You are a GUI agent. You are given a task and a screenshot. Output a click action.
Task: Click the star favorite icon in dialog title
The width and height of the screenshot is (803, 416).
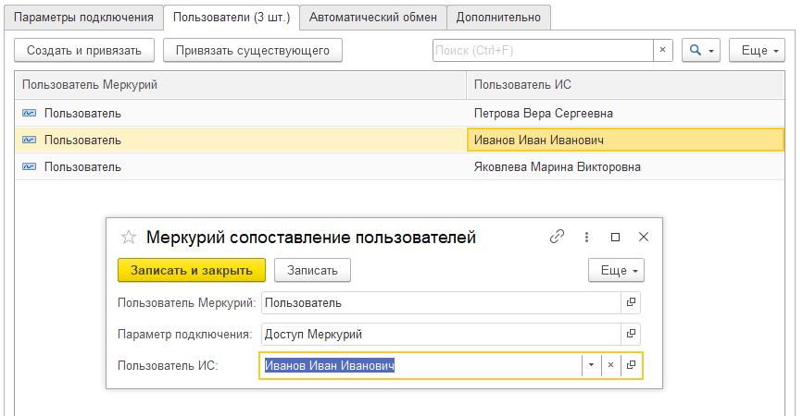(x=129, y=238)
